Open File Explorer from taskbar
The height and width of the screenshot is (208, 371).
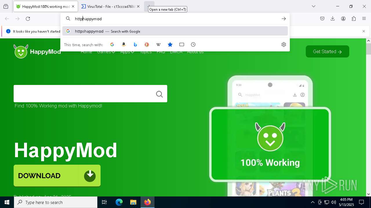click(x=133, y=202)
